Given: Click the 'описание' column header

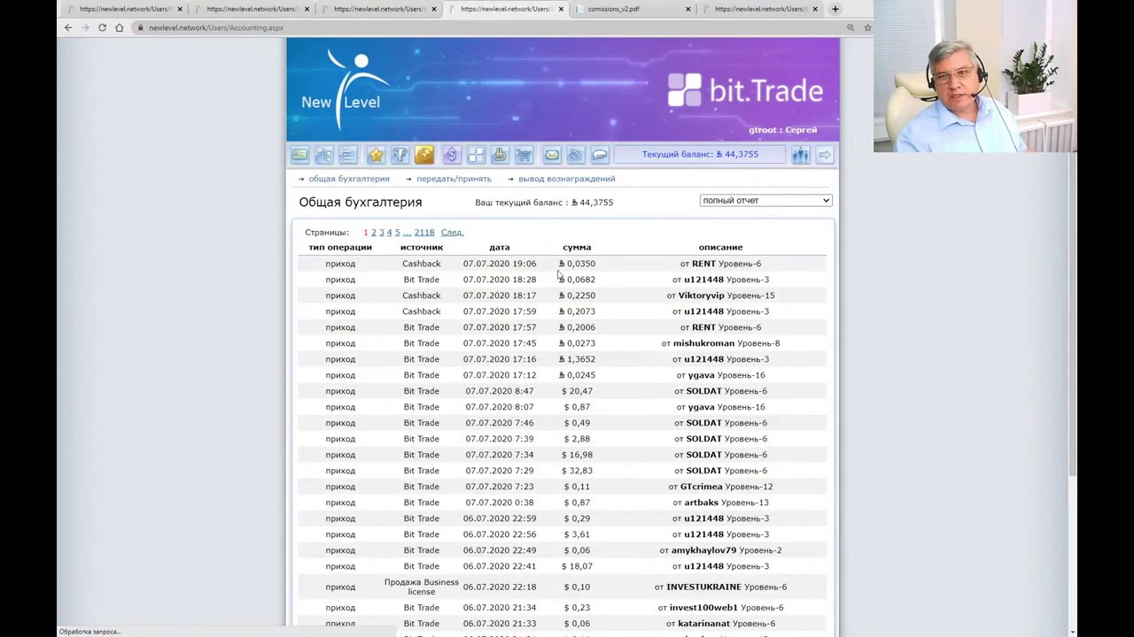Looking at the screenshot, I should (720, 248).
